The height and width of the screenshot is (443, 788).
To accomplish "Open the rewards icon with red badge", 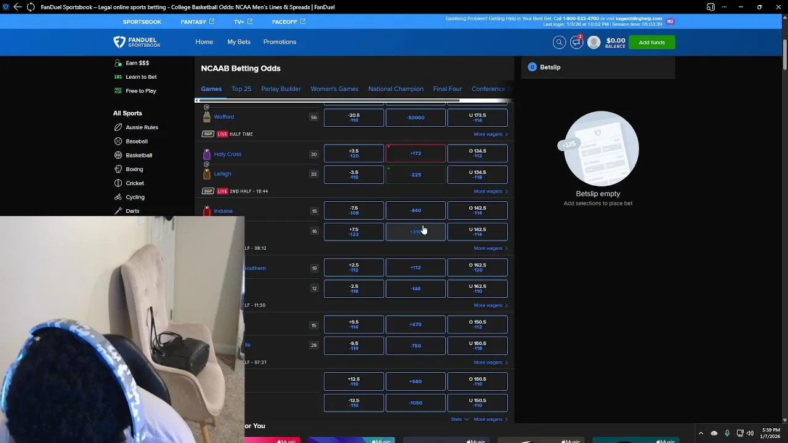I will tap(577, 42).
